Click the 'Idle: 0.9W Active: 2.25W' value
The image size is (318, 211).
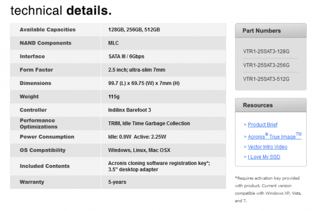137,137
